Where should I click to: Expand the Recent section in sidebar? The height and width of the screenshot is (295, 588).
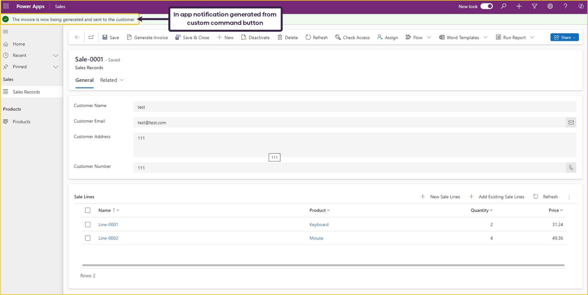[56, 55]
